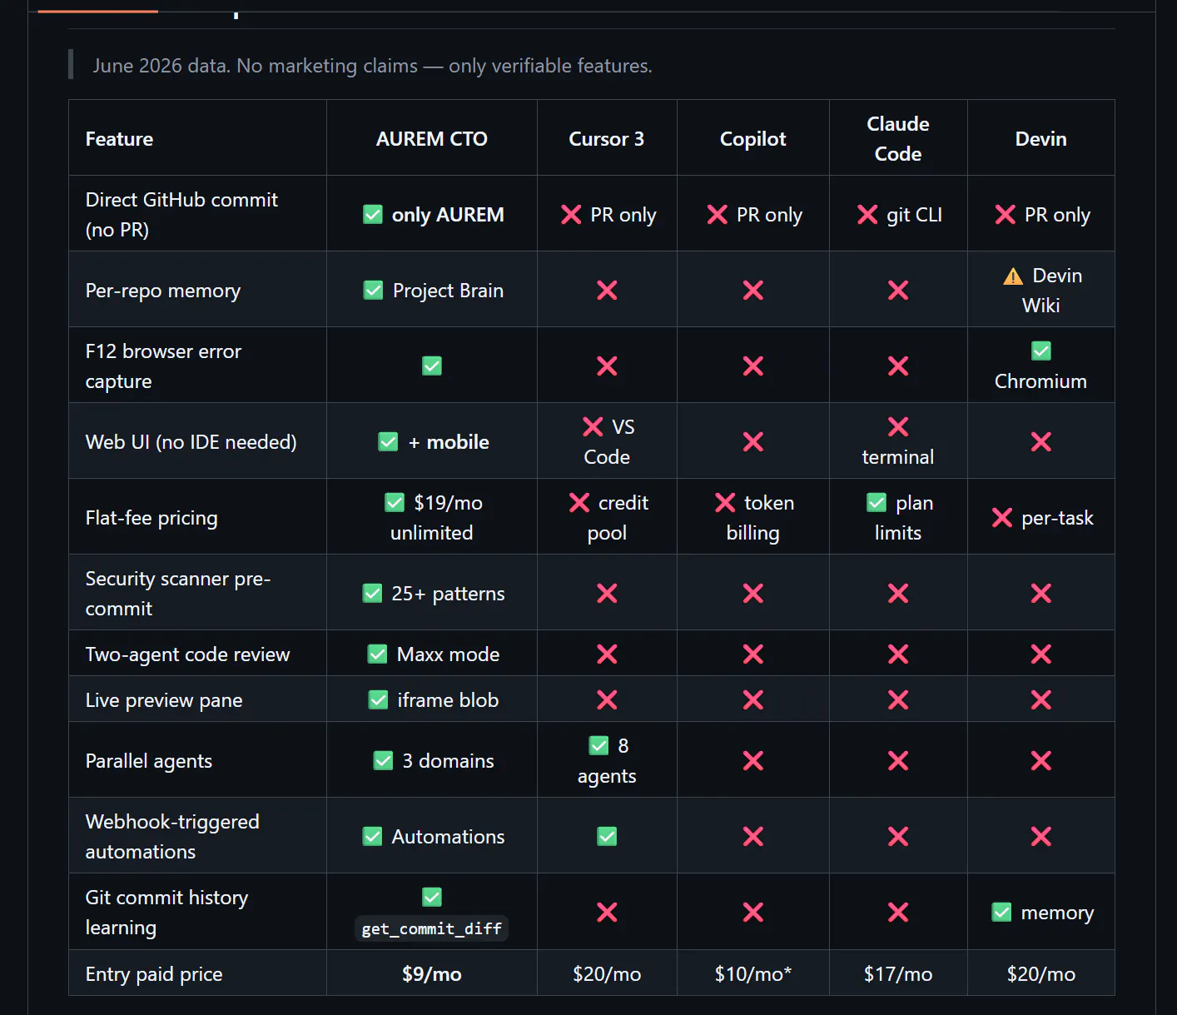
Task: Click the green check beside "Maxx mode"
Action: [x=378, y=654]
